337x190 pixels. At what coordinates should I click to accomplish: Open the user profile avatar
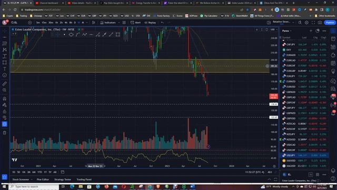pos(5,22)
